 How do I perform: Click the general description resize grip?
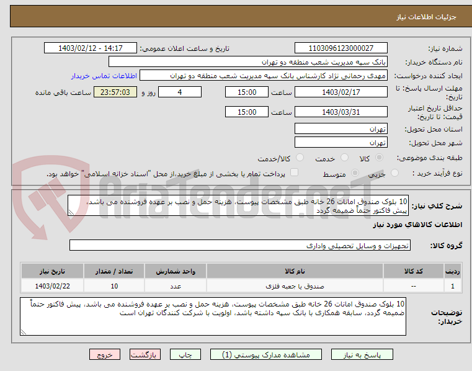tap(71, 212)
